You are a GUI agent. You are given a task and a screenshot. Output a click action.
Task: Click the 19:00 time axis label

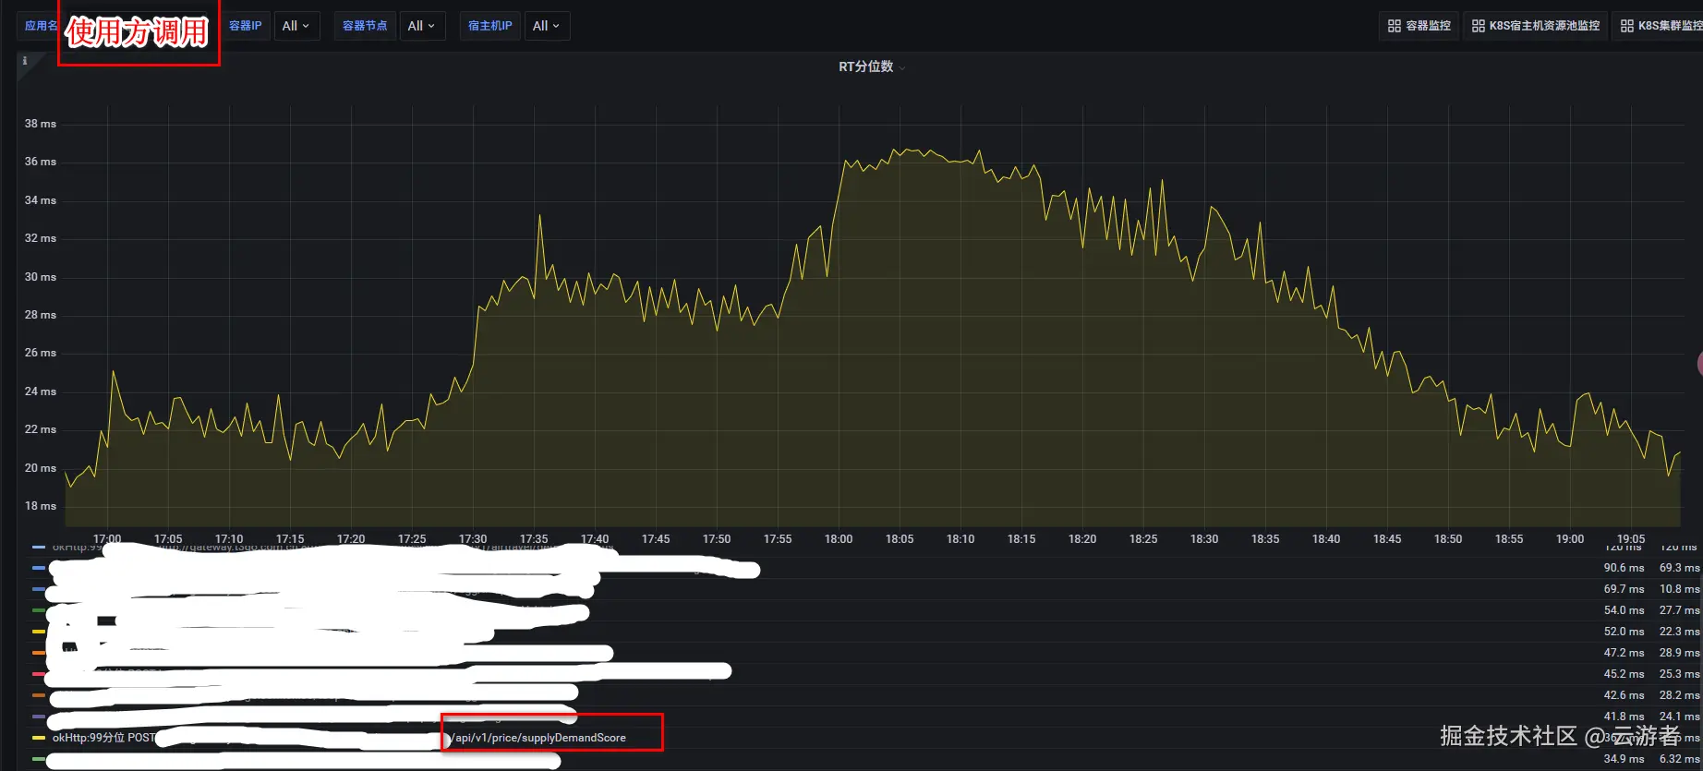tap(1570, 539)
